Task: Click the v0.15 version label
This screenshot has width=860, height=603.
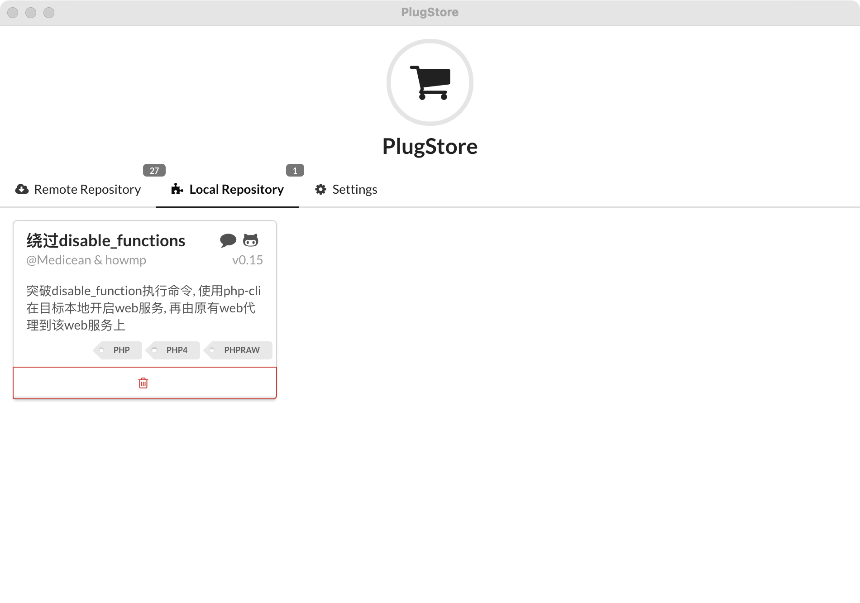Action: pos(247,260)
